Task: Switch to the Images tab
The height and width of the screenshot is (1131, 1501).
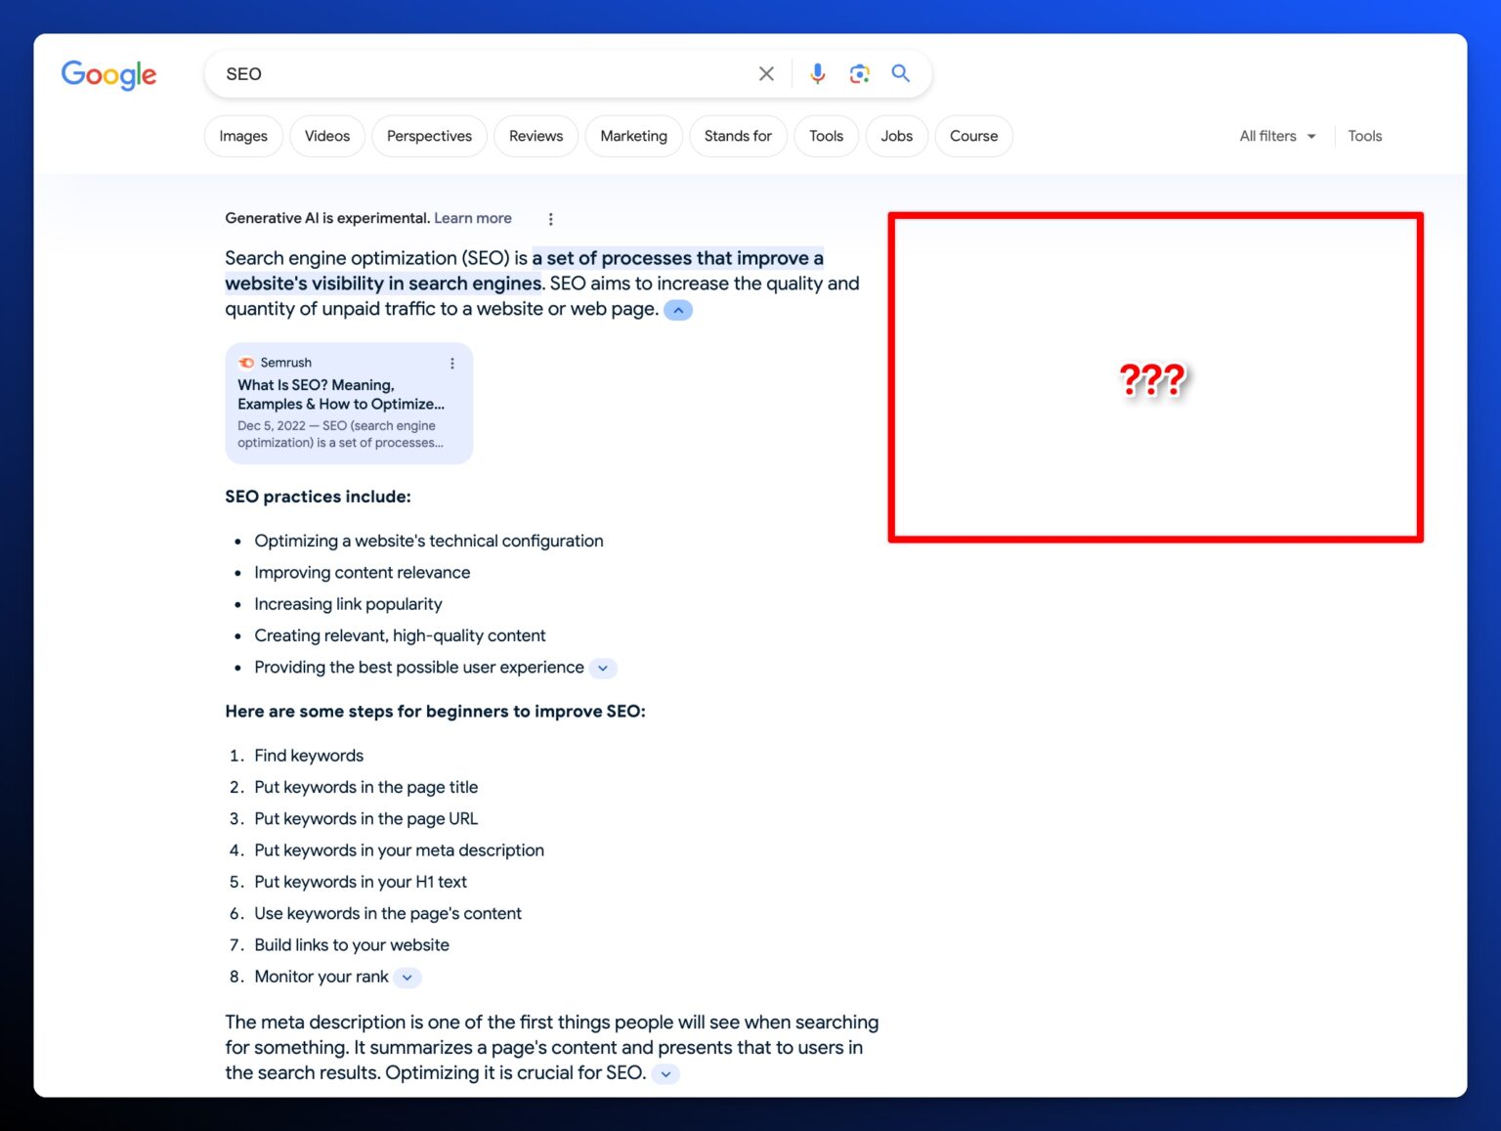Action: click(x=242, y=136)
